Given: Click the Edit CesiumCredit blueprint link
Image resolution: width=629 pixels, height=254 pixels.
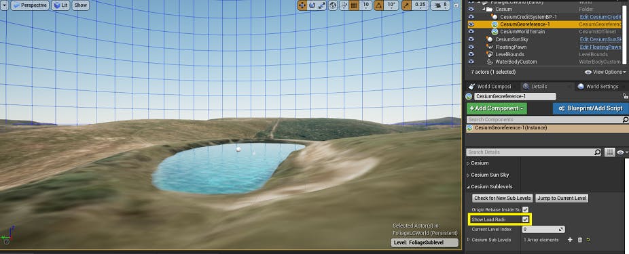Looking at the screenshot, I should 600,17.
